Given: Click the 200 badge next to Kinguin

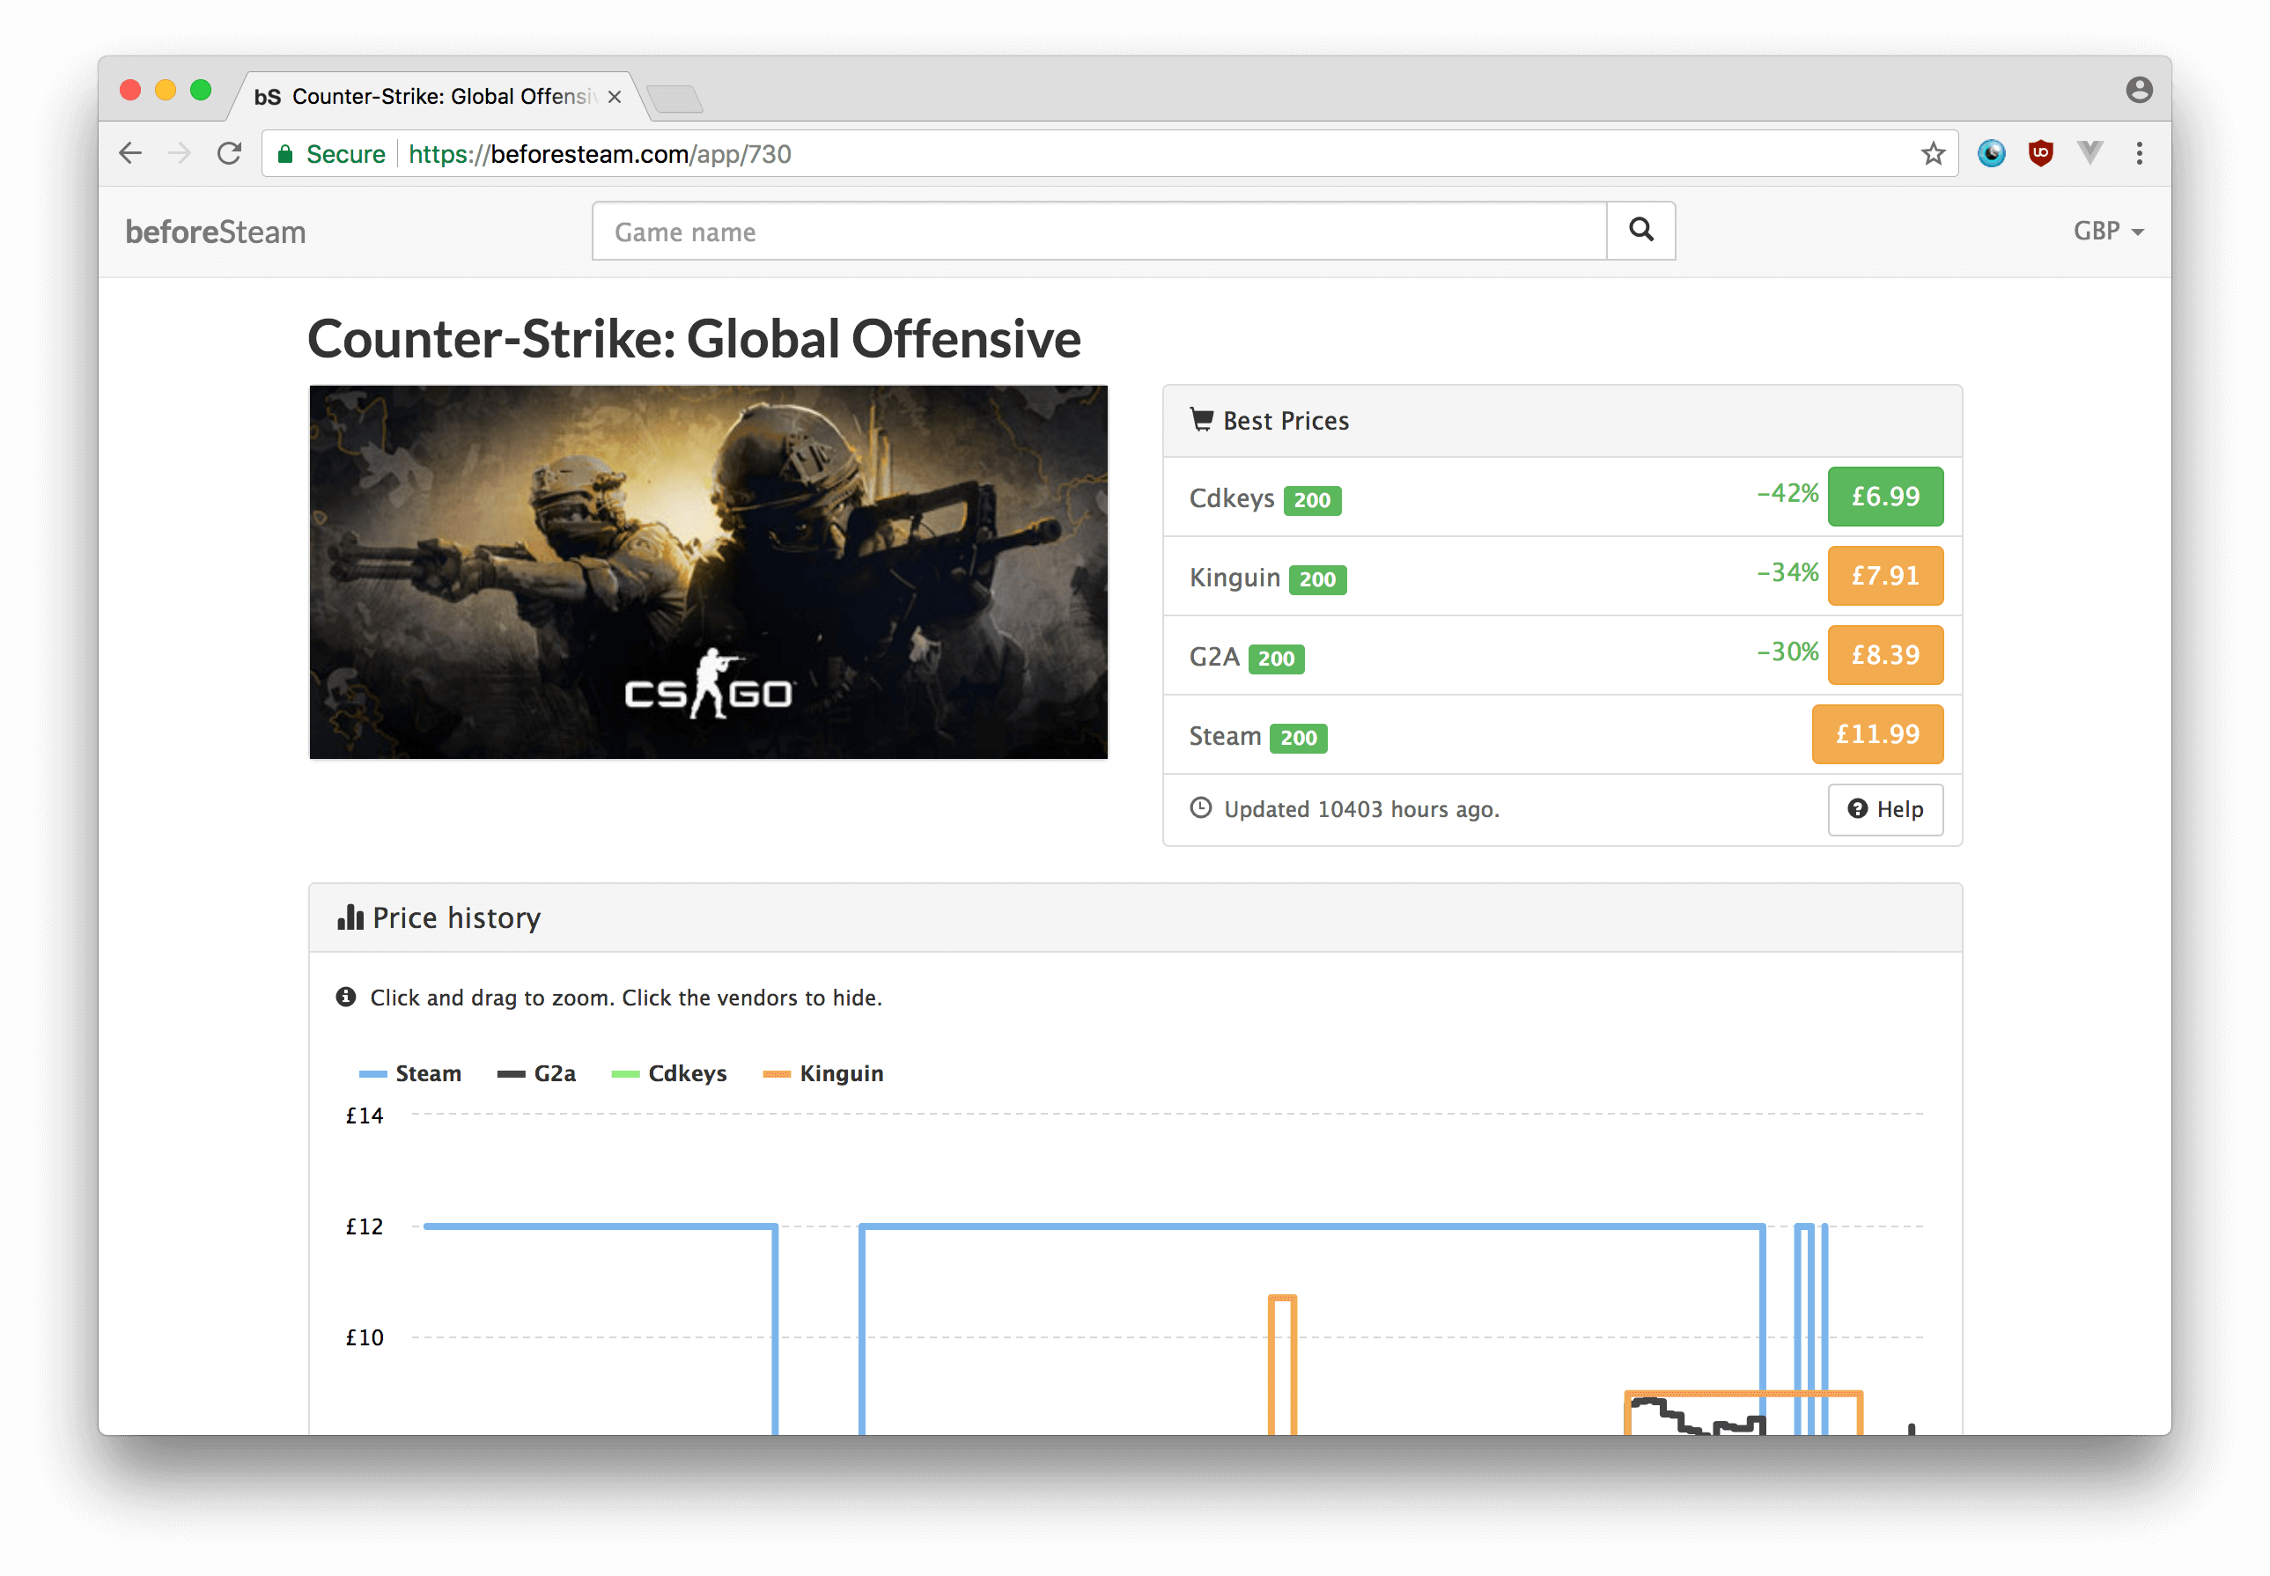Looking at the screenshot, I should [1318, 579].
